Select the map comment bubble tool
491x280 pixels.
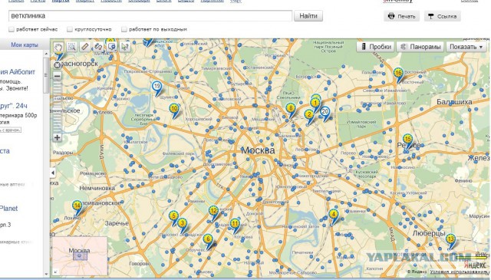click(x=111, y=47)
